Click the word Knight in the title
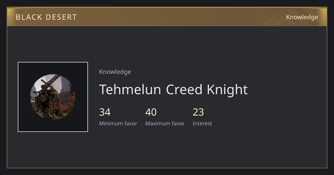Screen dimensions: 334x175 [x=227, y=89]
